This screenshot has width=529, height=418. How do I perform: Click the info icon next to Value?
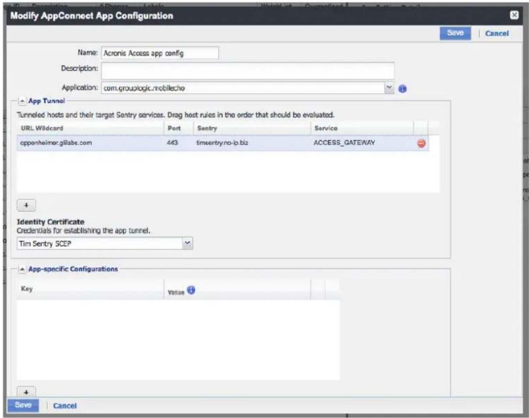point(191,290)
